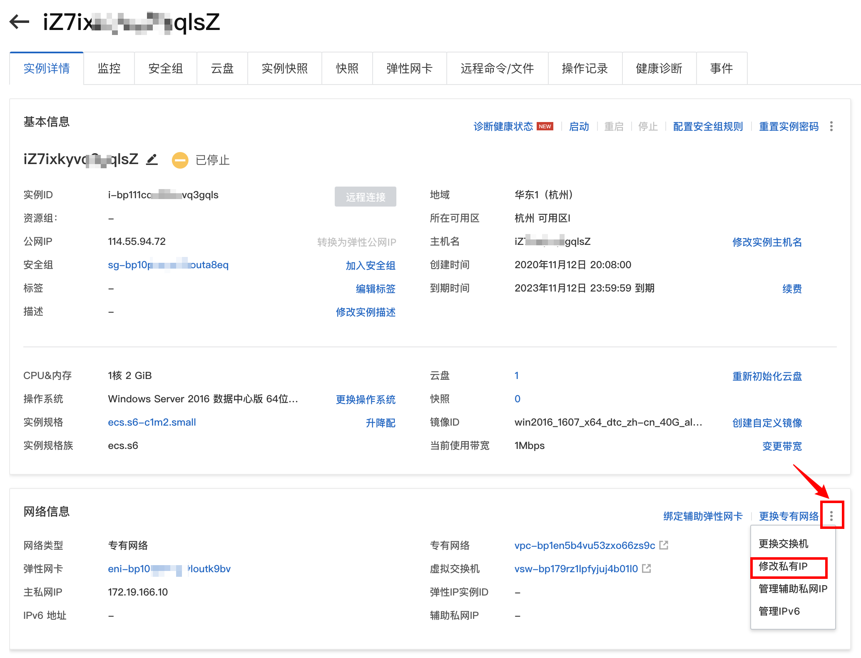Screen dimensions: 861x658
Task: Open the three-dot menu in Network Info
Action: click(831, 516)
